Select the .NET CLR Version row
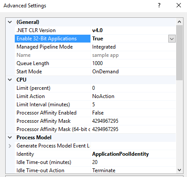The height and width of the screenshot is (177, 187). [95, 30]
